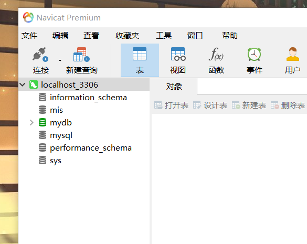Select the sys database label
The height and width of the screenshot is (244, 307).
(56, 161)
